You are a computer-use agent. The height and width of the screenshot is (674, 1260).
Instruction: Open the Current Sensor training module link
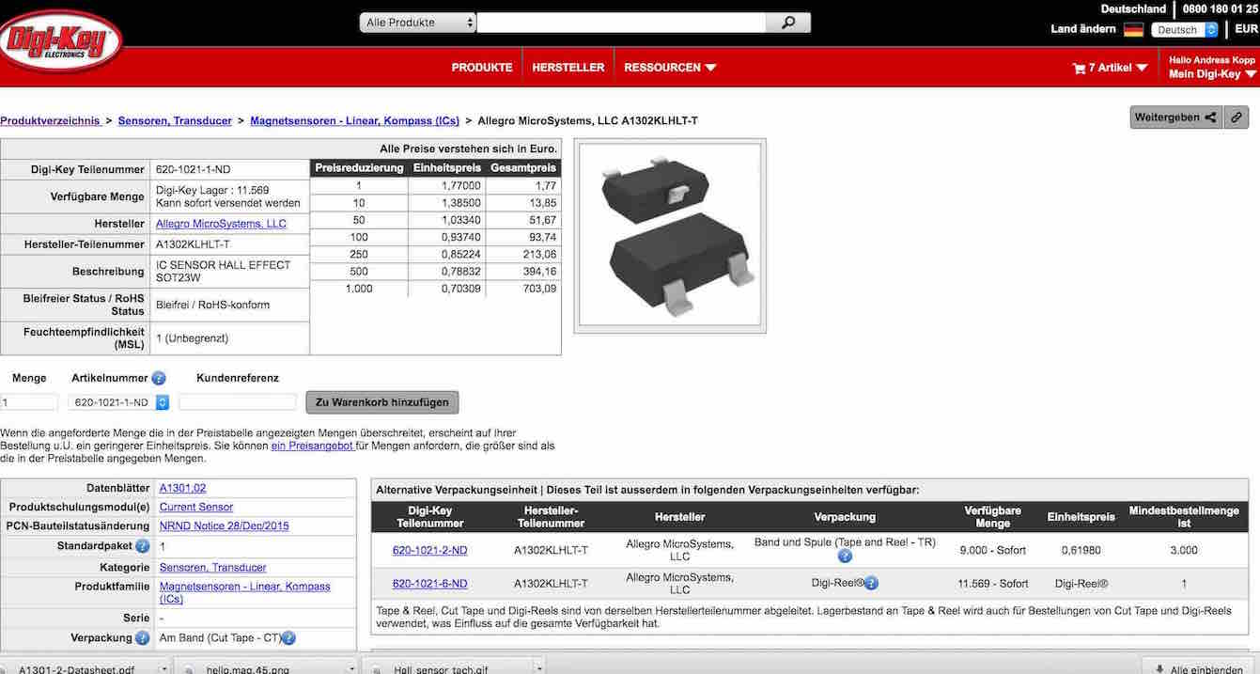point(196,507)
